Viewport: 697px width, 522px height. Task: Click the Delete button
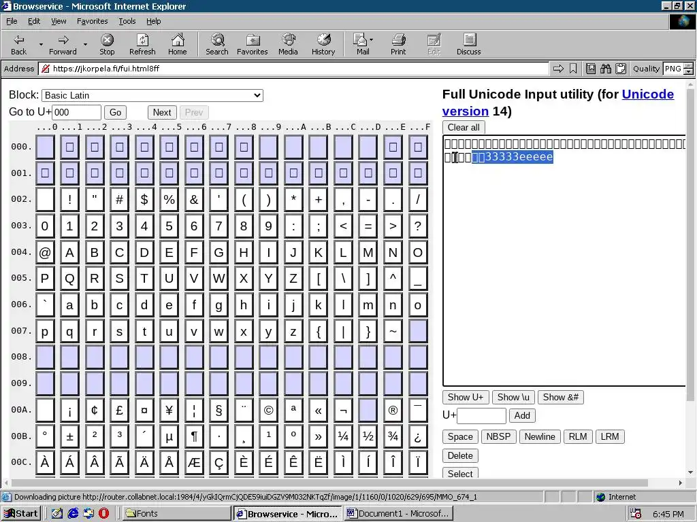pos(460,456)
